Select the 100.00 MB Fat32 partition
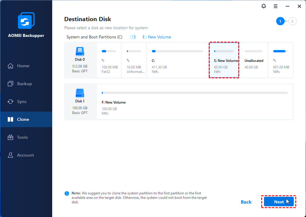 pos(109,60)
